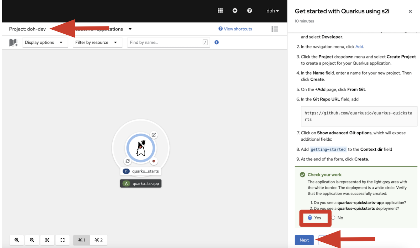420x248 pixels.
Task: Click the info icon beside search field
Action: [x=217, y=42]
